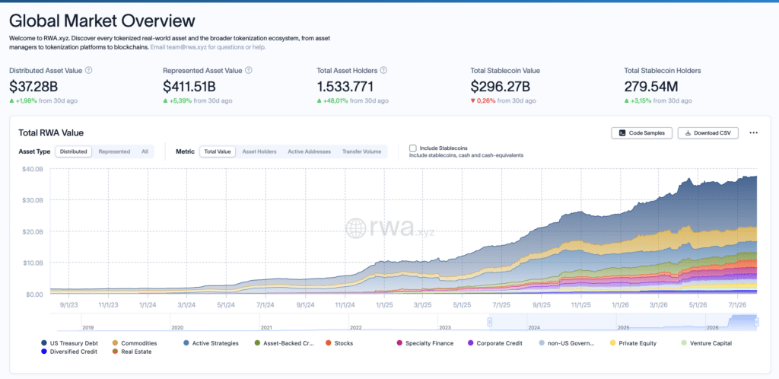Open Represented Asset Value help icon
This screenshot has height=379, width=779.
(249, 71)
